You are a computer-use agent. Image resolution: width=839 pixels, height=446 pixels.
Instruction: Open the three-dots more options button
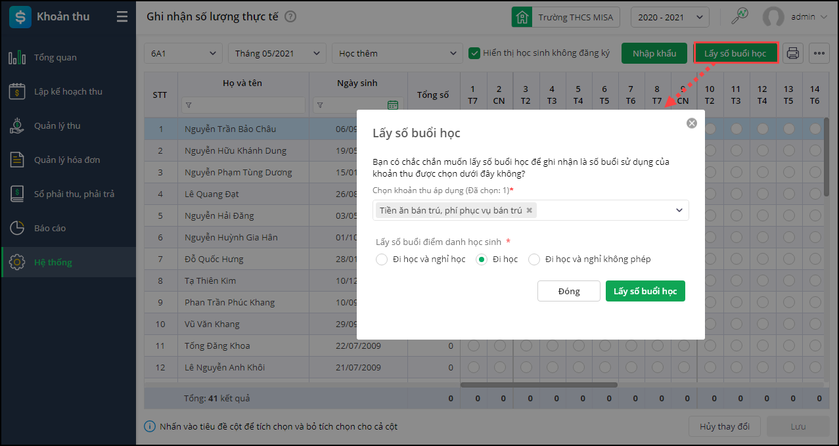click(x=819, y=53)
